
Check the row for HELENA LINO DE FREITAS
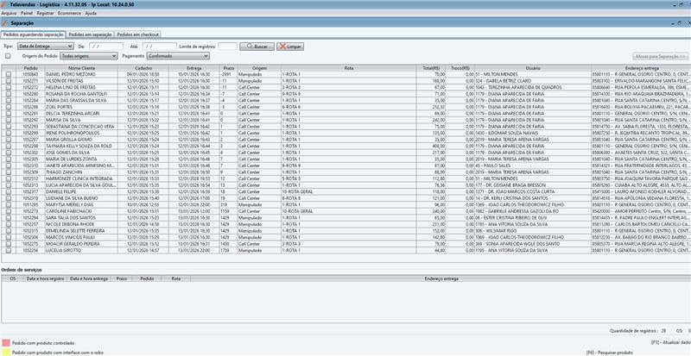(x=9, y=88)
